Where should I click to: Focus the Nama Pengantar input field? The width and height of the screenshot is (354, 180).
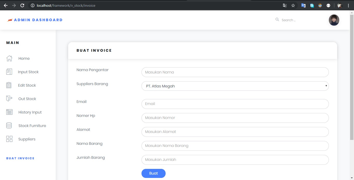coord(235,72)
